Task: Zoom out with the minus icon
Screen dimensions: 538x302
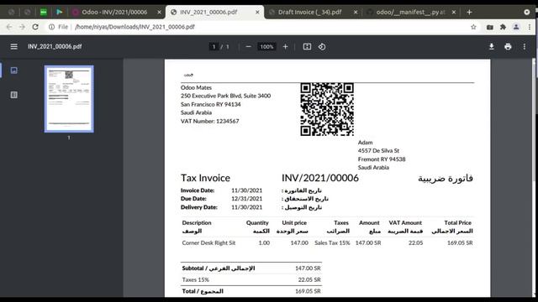Action: (x=249, y=47)
